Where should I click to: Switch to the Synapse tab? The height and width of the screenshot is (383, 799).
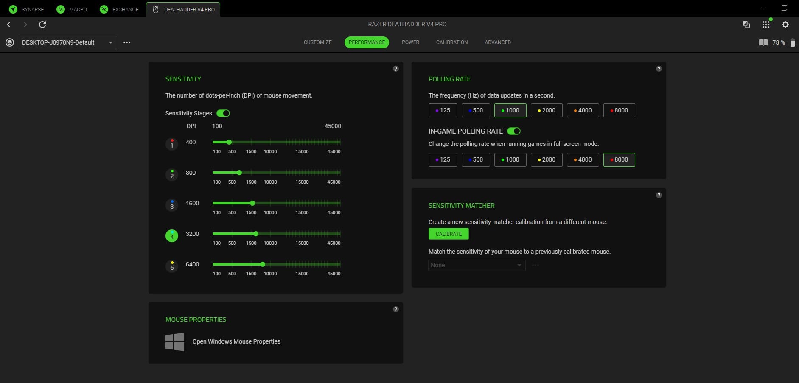pos(26,9)
